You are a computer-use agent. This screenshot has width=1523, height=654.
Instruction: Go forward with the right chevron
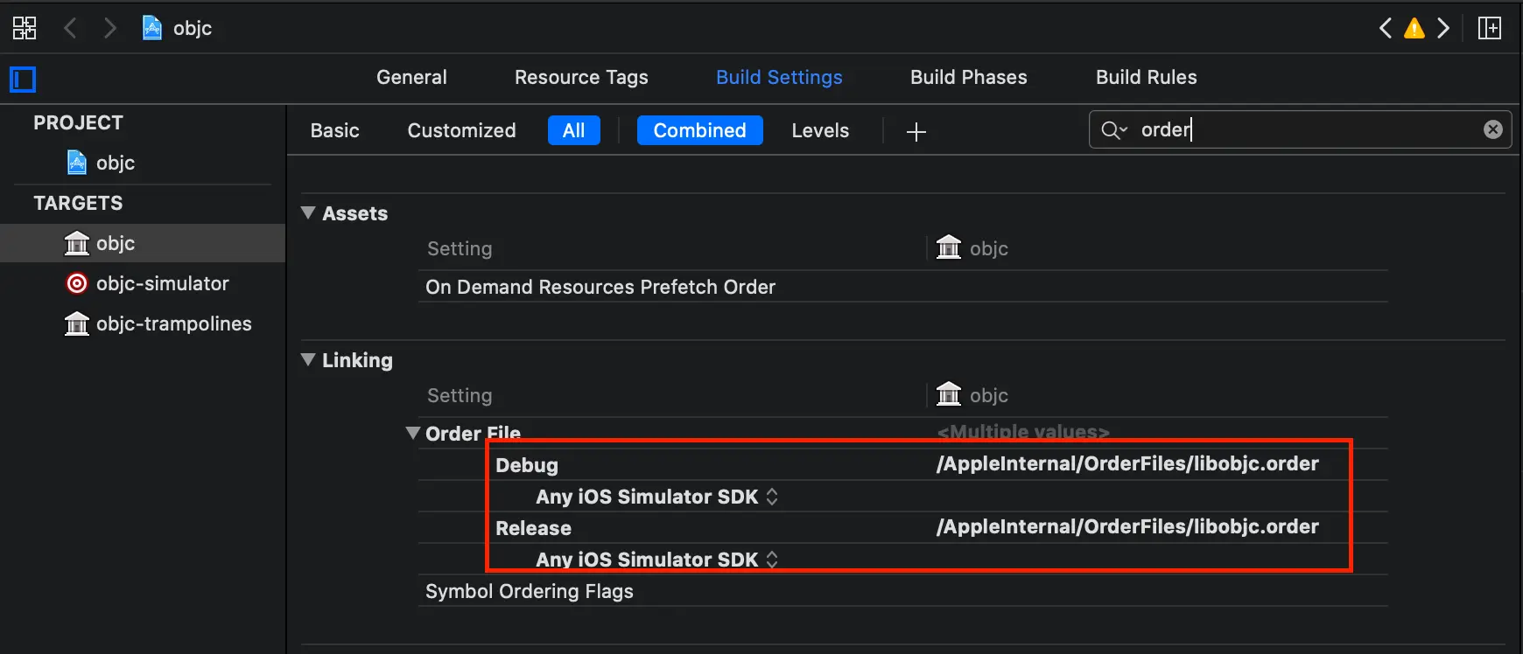[x=109, y=28]
